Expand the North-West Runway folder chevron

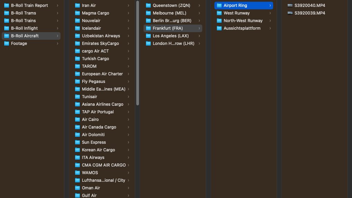(270, 21)
